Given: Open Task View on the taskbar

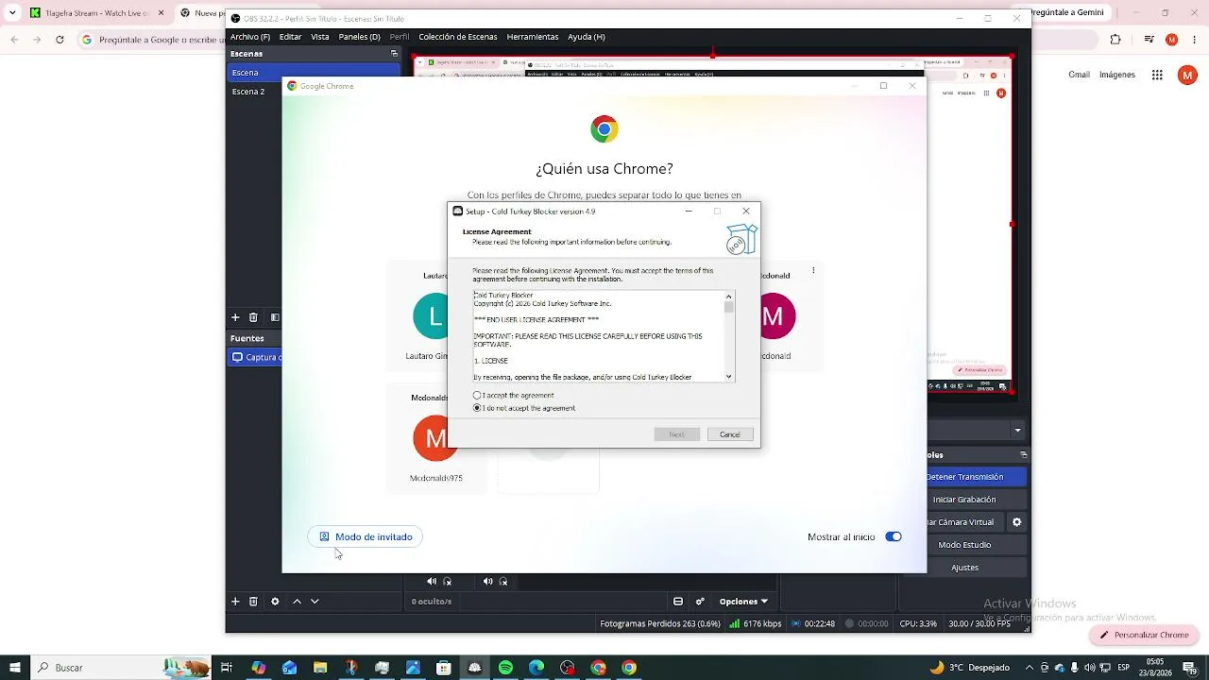Looking at the screenshot, I should click(x=227, y=668).
